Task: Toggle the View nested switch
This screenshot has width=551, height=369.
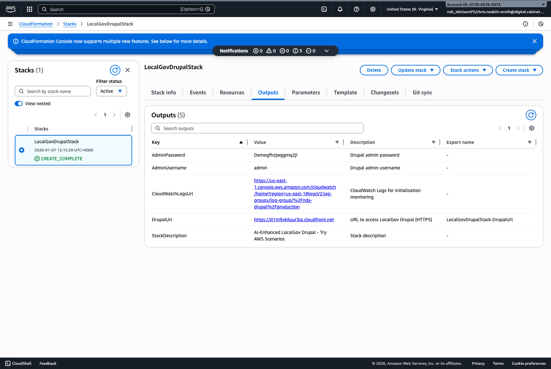Action: [x=19, y=104]
